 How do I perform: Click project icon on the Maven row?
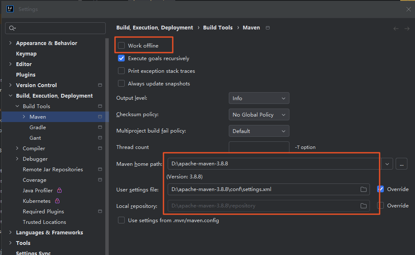(100, 117)
